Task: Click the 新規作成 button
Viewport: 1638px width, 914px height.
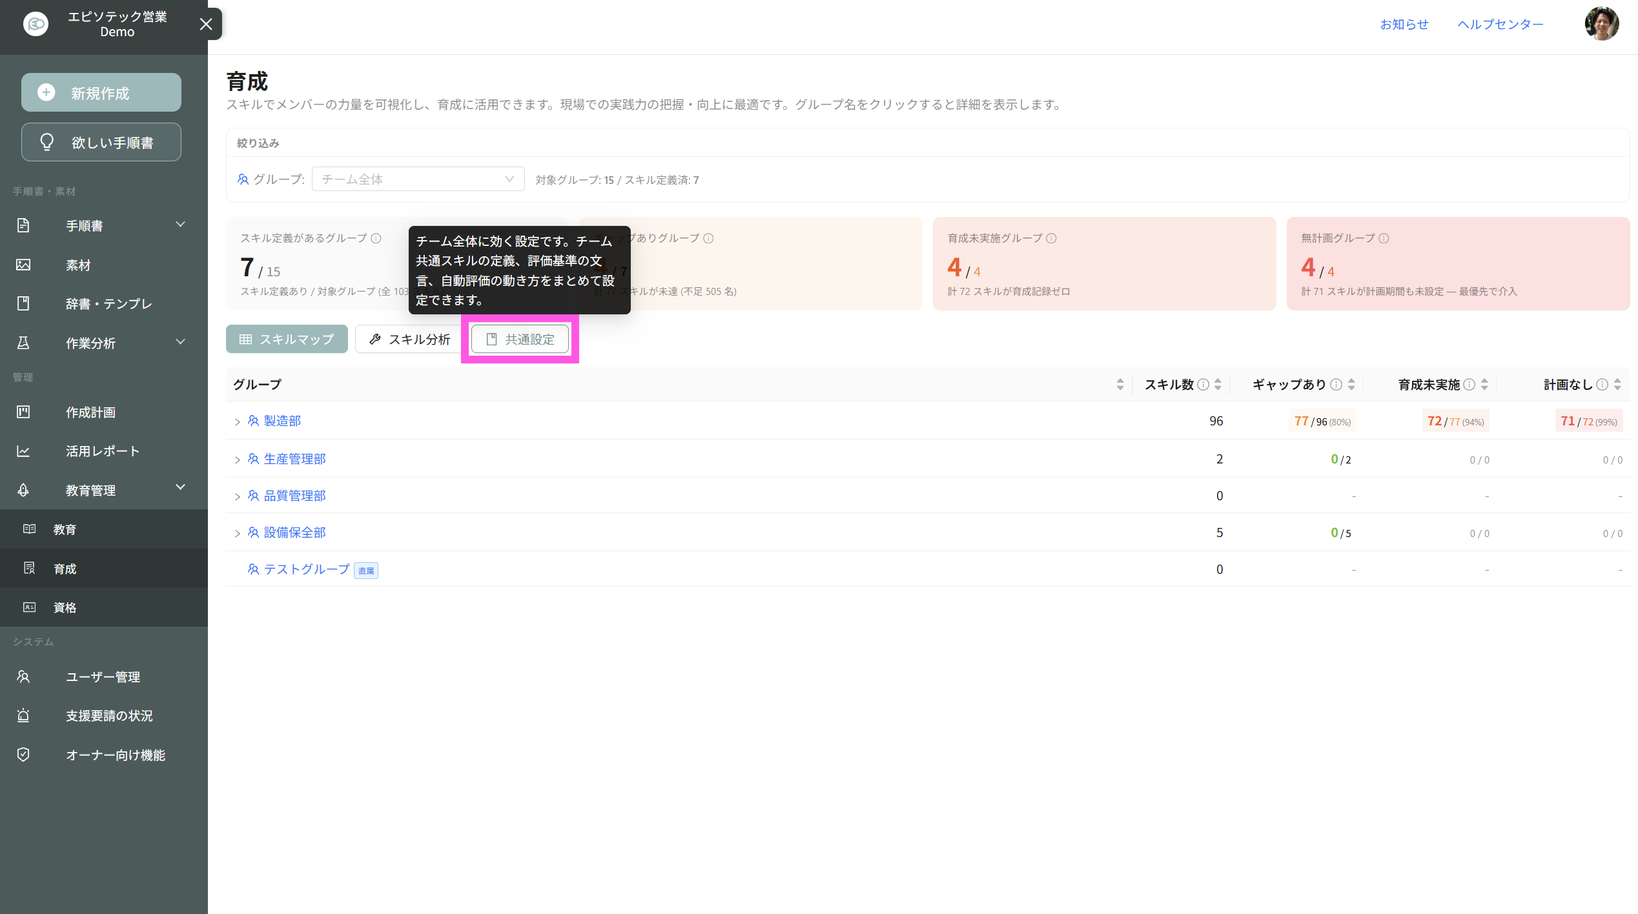Action: 101,92
